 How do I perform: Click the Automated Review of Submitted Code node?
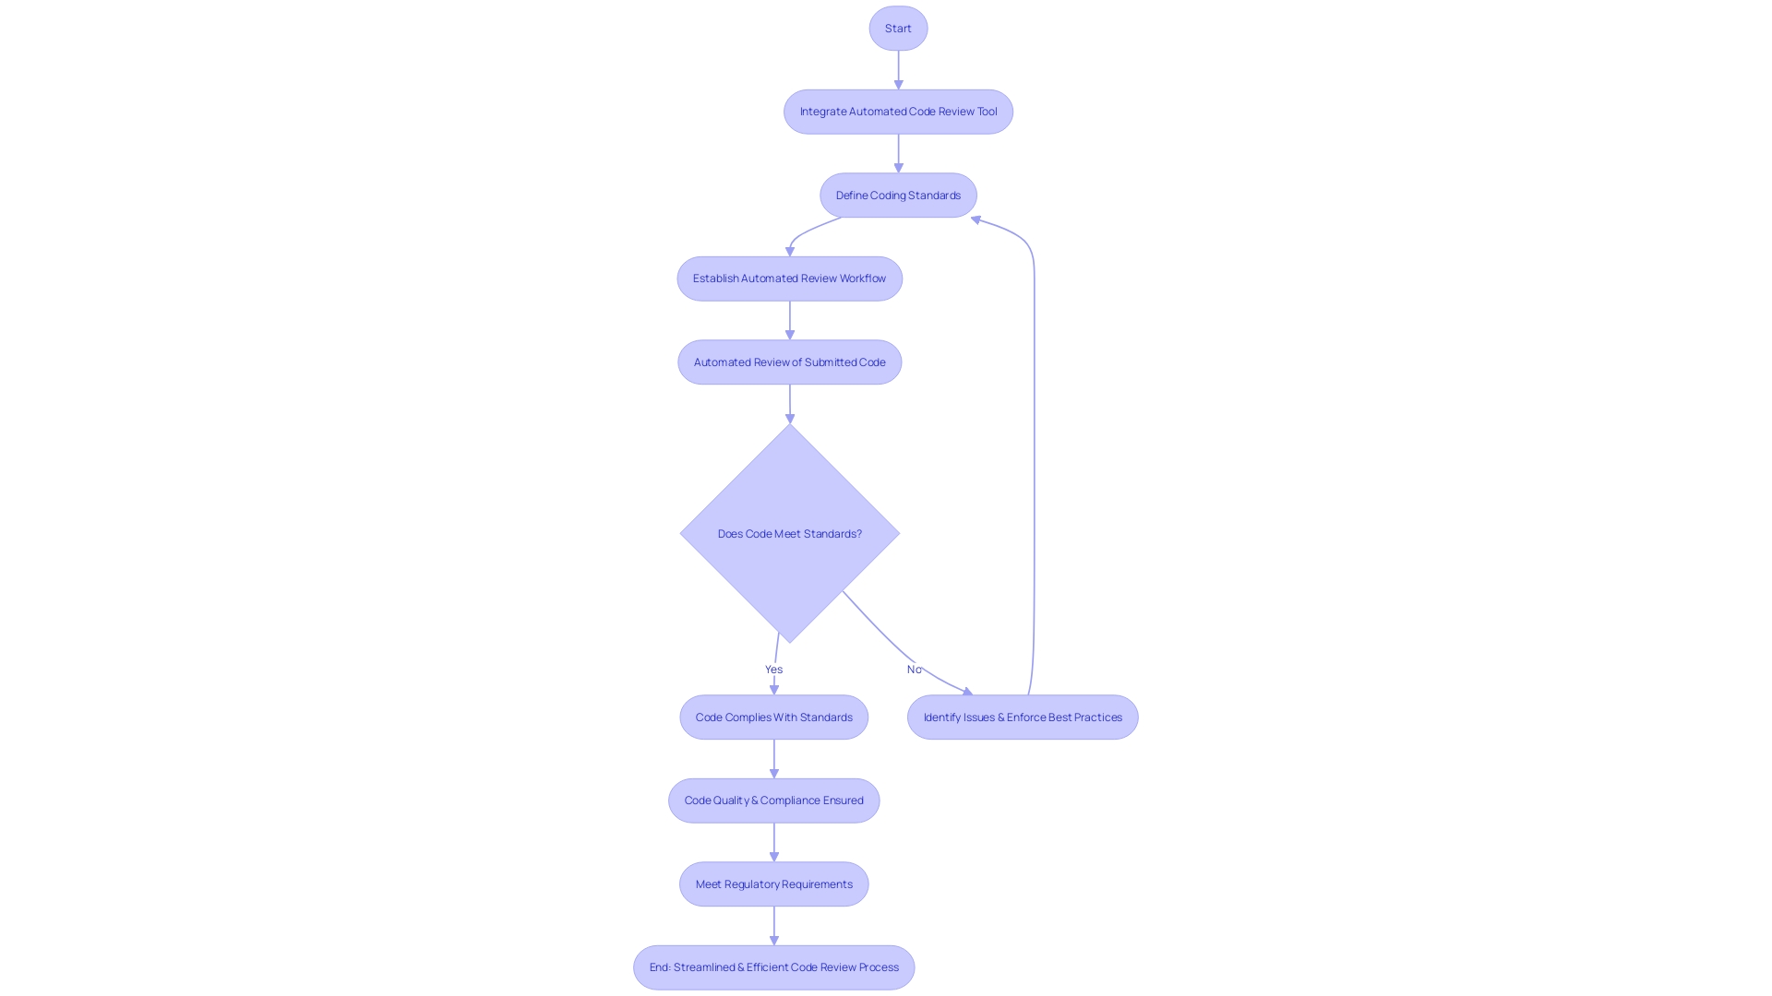tap(789, 362)
